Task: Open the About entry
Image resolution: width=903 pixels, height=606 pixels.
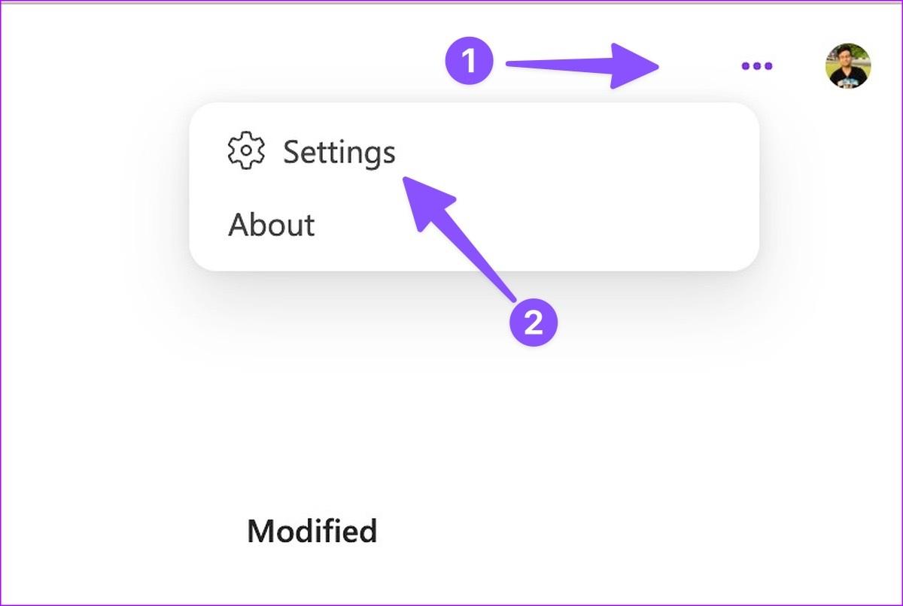Action: pos(272,225)
